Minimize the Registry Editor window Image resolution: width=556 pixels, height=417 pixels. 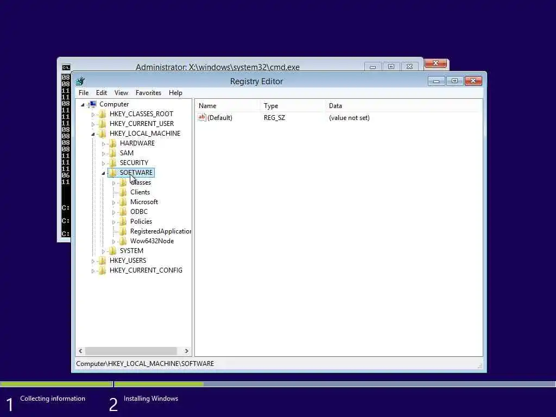437,81
